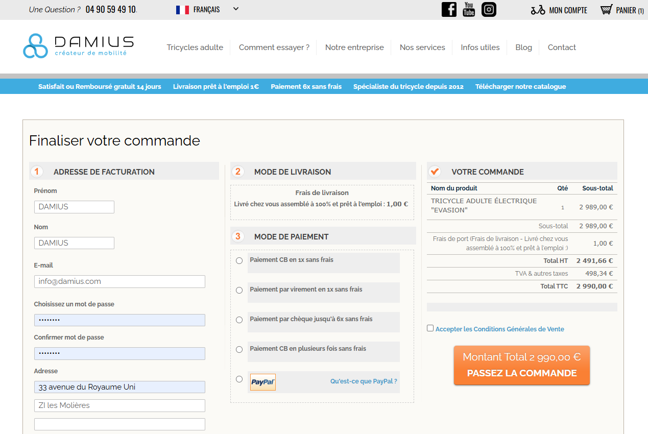648x434 pixels.
Task: Click PASSEZ LA COMMANDE button
Action: [521, 373]
